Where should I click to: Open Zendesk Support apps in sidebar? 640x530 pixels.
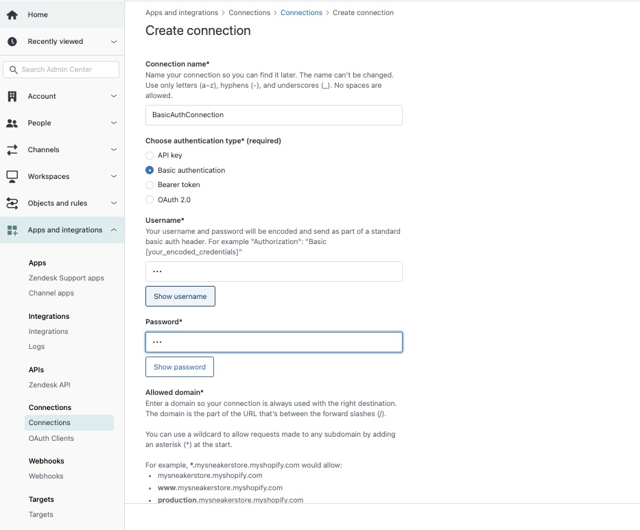click(66, 278)
